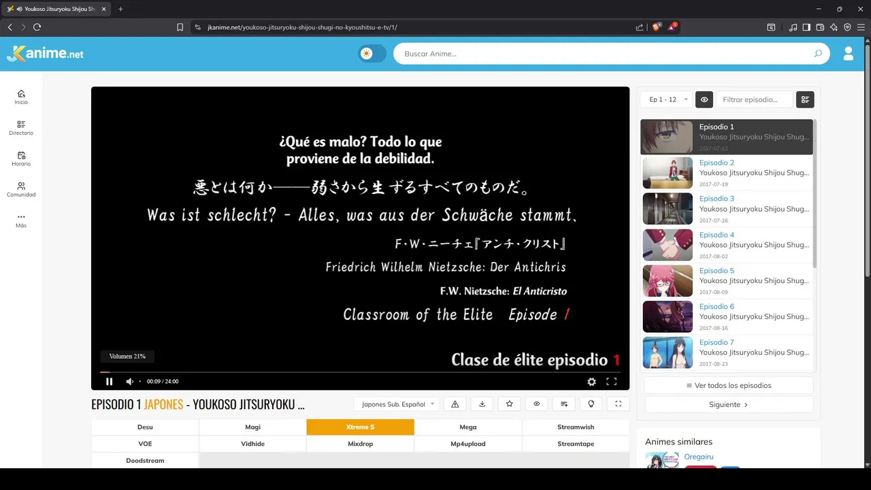Report a problem with the warning triangle icon

click(x=455, y=404)
